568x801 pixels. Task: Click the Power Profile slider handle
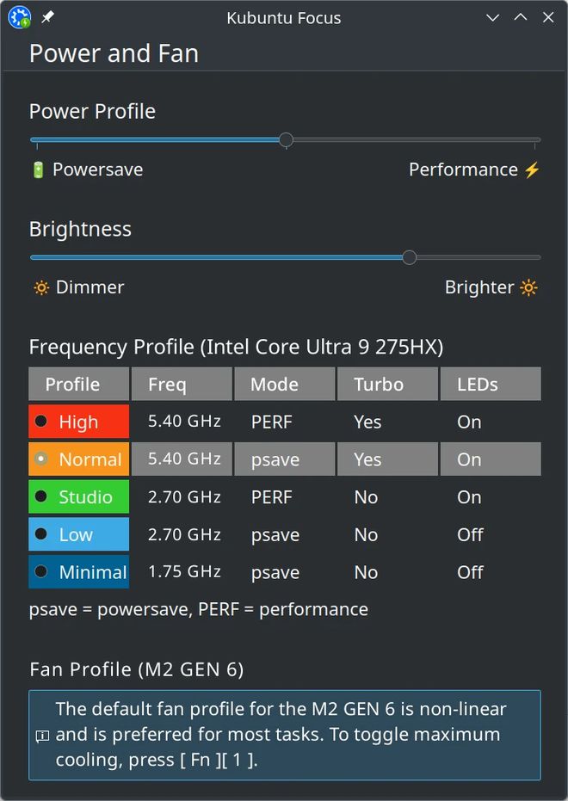pyautogui.click(x=286, y=139)
